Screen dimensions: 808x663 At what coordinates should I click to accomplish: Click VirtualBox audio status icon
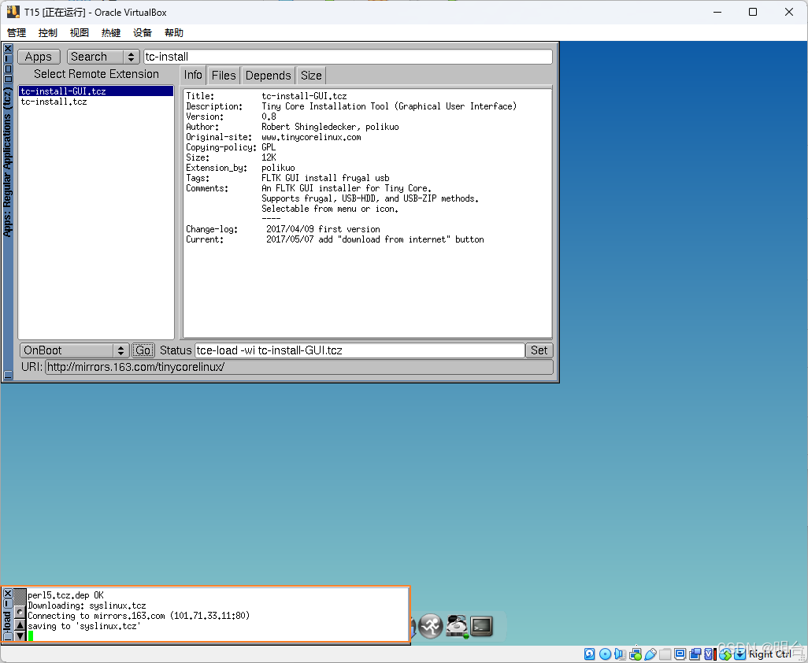(620, 654)
